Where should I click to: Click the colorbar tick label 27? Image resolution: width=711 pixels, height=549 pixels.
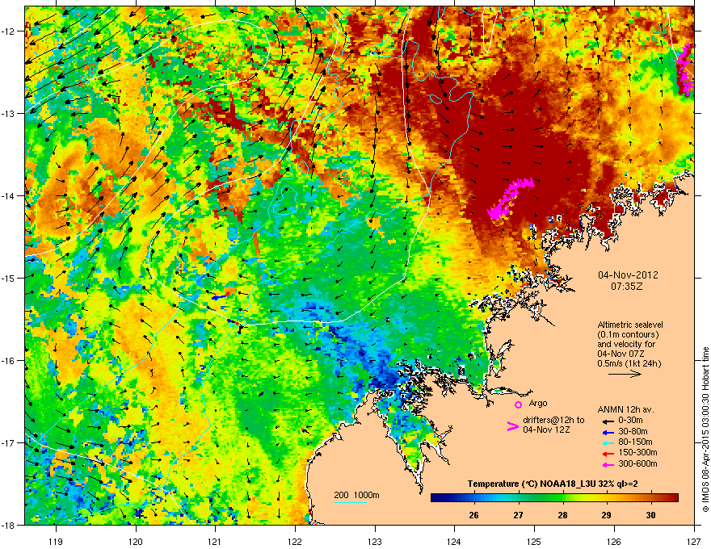(518, 515)
